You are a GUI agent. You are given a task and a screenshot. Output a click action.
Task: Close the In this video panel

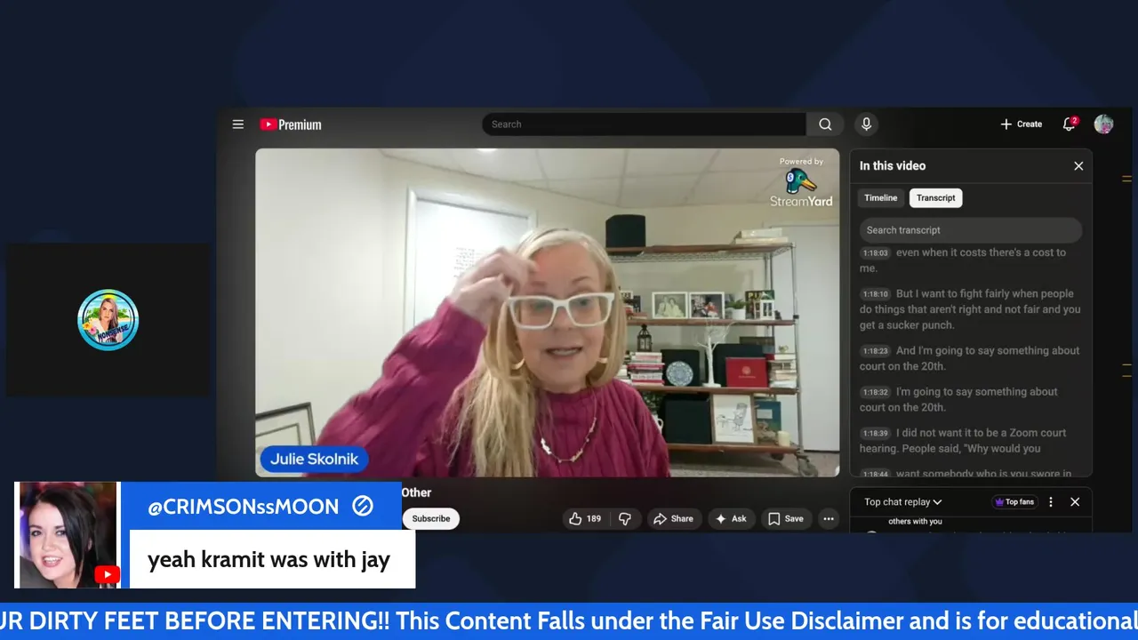1078,166
